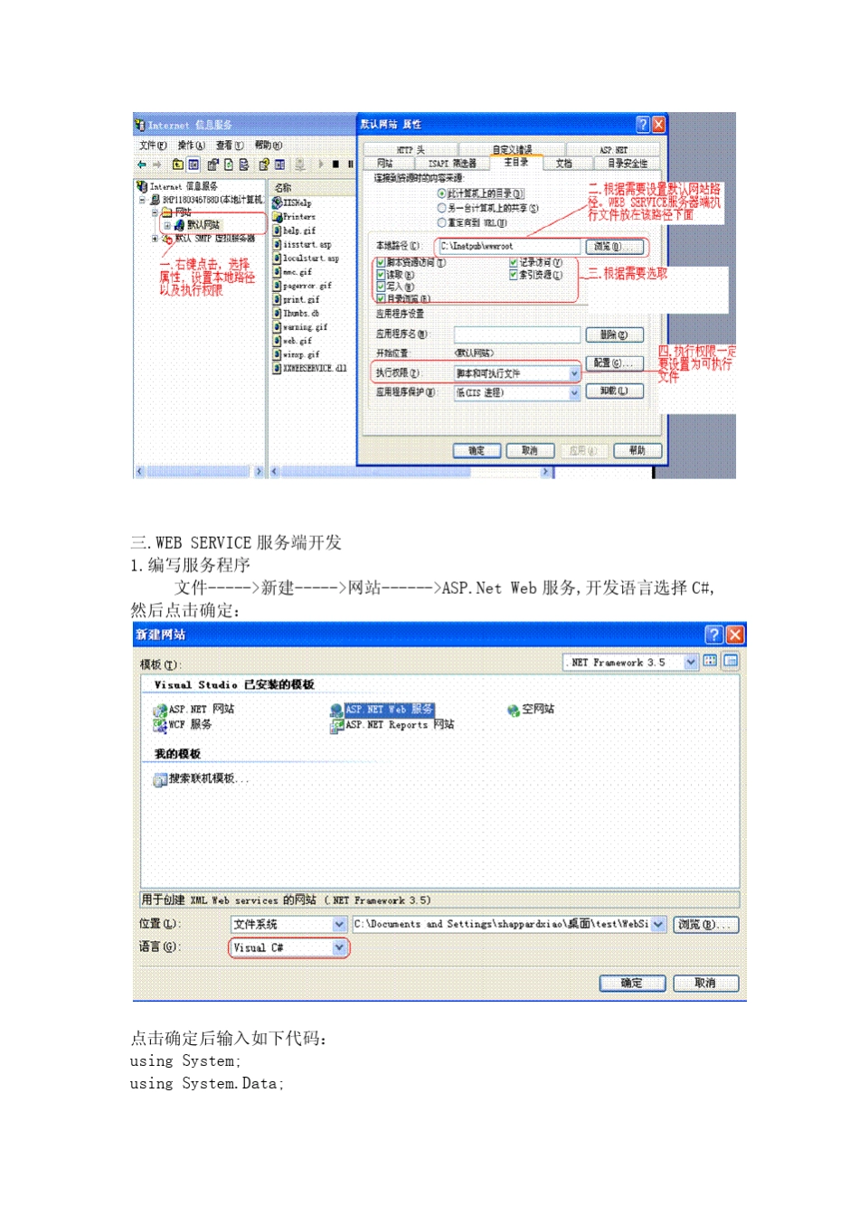Toggle 索引资源 checkbox
Image resolution: width=859 pixels, height=1215 pixels.
[514, 275]
